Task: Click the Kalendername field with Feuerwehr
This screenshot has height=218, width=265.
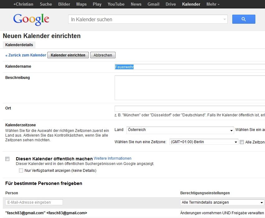Action: 190,67
